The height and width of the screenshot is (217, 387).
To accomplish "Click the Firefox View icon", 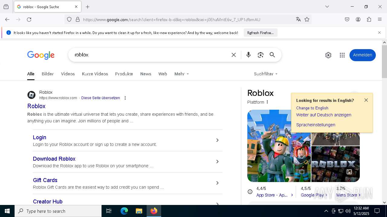I will [x=6, y=7].
